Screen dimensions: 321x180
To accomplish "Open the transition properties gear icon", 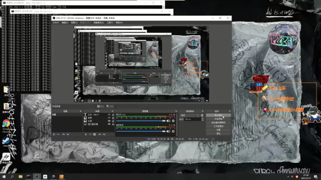I will (x=202, y=115).
